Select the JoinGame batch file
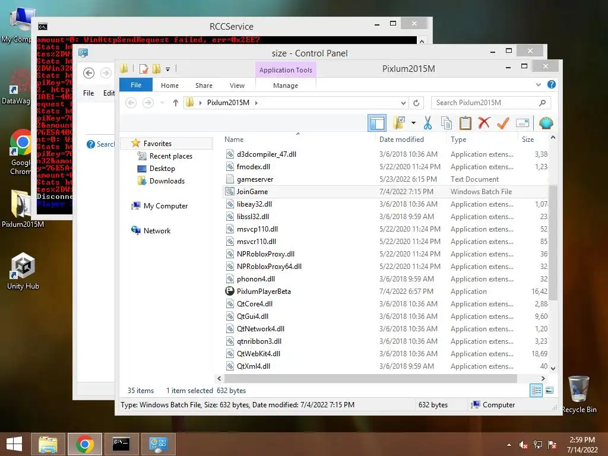 [386, 192]
